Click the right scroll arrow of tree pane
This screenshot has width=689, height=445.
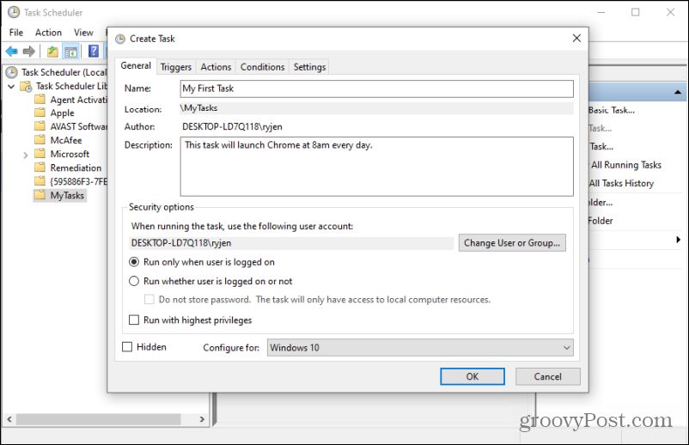click(x=202, y=419)
